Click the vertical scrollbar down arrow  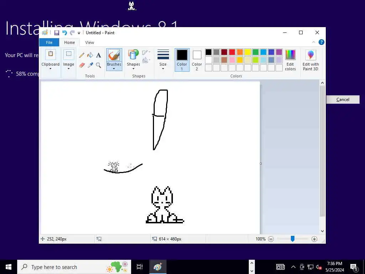322,231
